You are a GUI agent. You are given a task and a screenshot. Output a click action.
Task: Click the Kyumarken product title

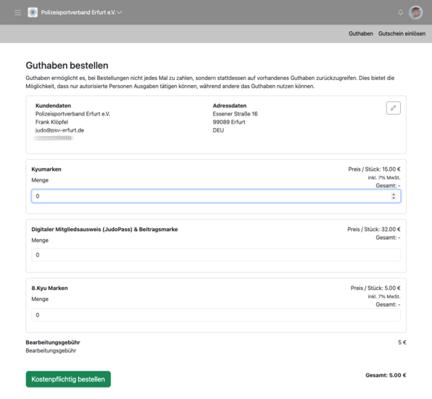[46, 169]
